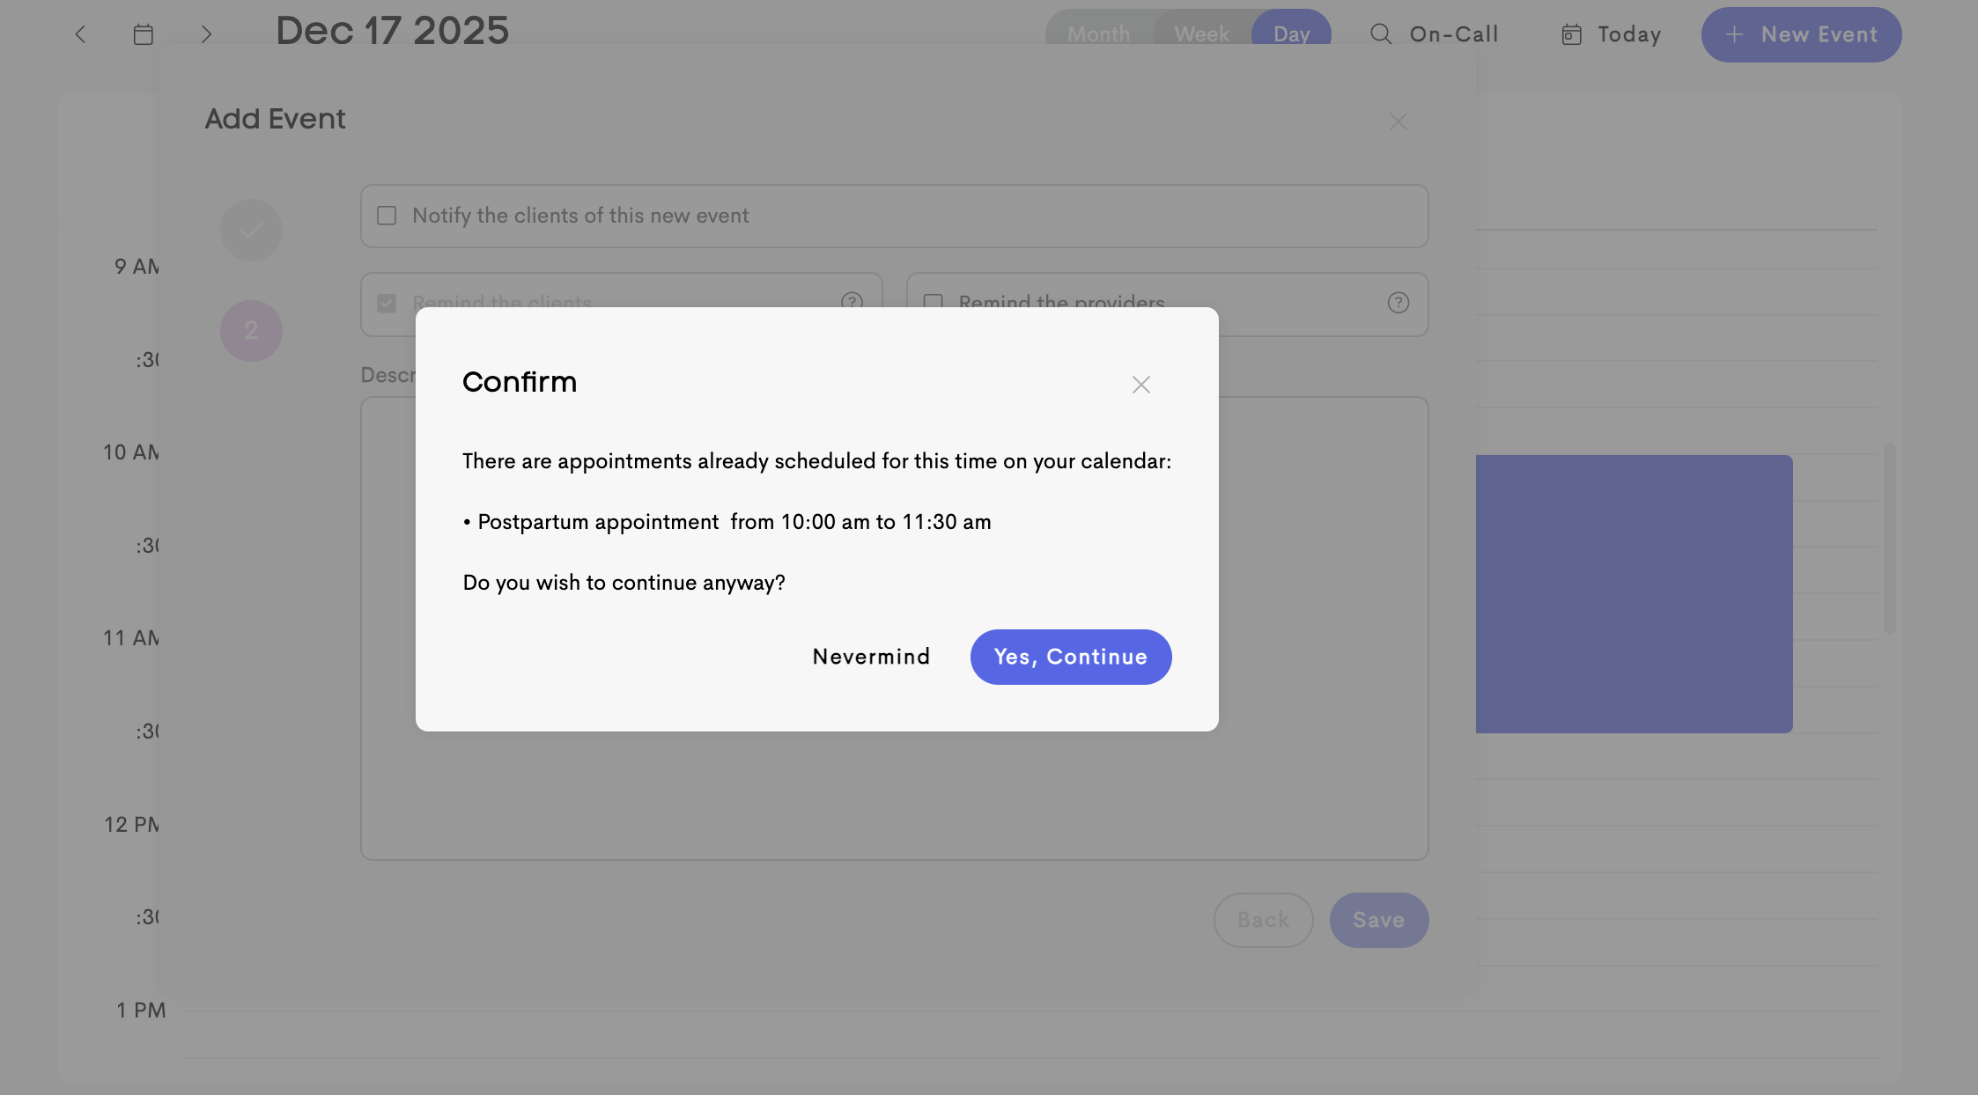The image size is (1978, 1095).
Task: Click Yes, Continue button
Action: [x=1070, y=657]
